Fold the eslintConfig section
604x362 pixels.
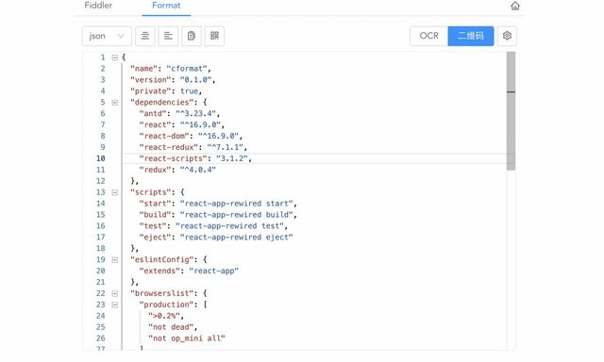(x=115, y=259)
